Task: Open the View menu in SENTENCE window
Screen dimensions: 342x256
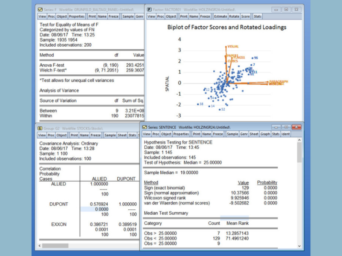Action: click(x=146, y=134)
